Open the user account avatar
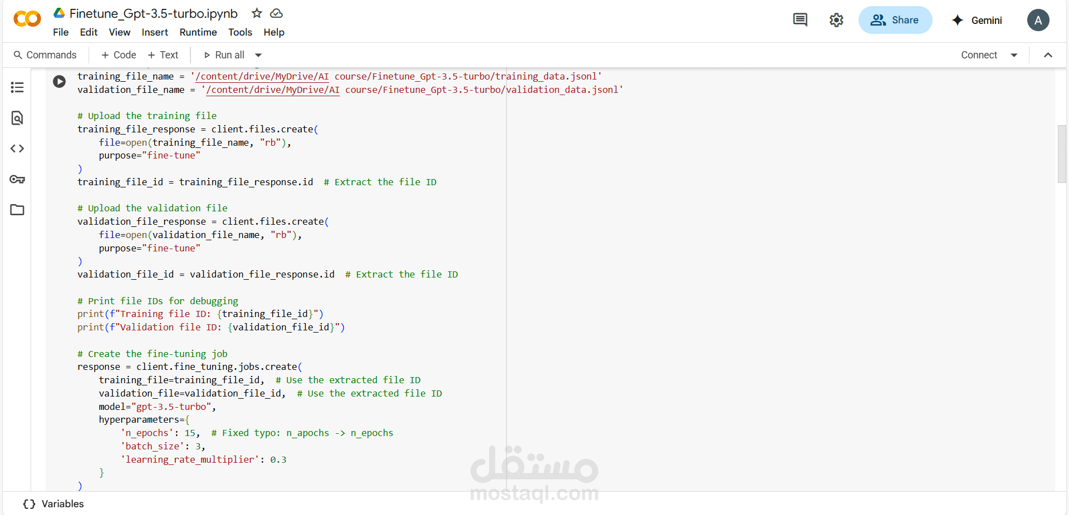 click(1038, 20)
